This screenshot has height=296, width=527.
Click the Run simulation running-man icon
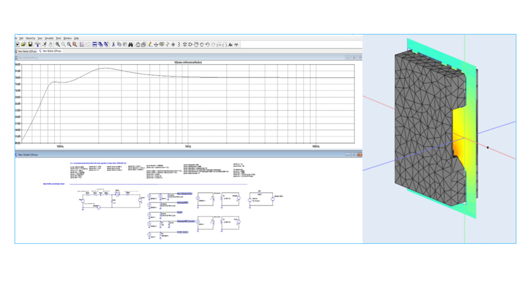[44, 44]
